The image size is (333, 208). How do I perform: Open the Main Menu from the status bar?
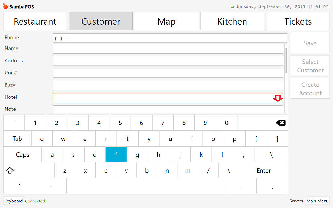pyautogui.click(x=317, y=201)
